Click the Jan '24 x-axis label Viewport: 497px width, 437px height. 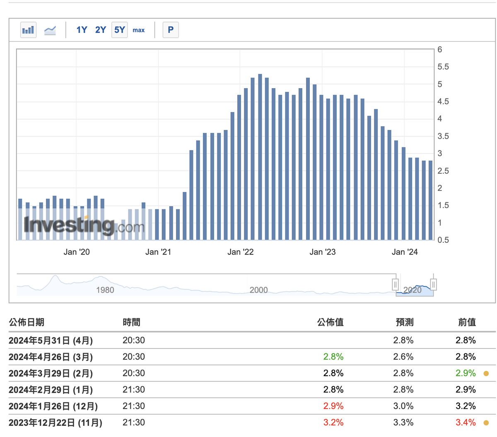405,252
